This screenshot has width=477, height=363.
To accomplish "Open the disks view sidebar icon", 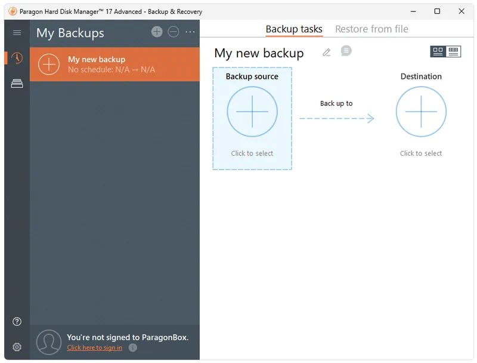I will pyautogui.click(x=17, y=84).
